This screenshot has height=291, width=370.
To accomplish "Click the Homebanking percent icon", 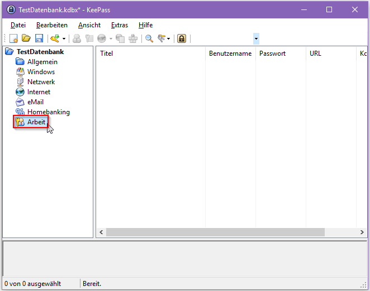I will coord(20,112).
